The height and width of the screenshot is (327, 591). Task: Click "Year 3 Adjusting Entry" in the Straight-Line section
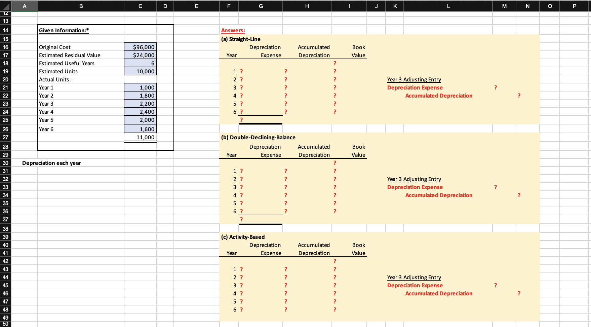[x=414, y=79]
